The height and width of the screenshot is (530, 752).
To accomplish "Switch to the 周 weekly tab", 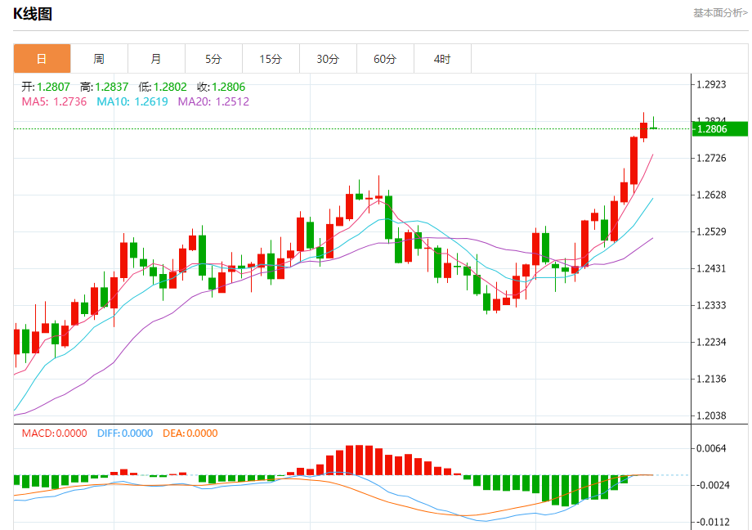I will [99, 59].
